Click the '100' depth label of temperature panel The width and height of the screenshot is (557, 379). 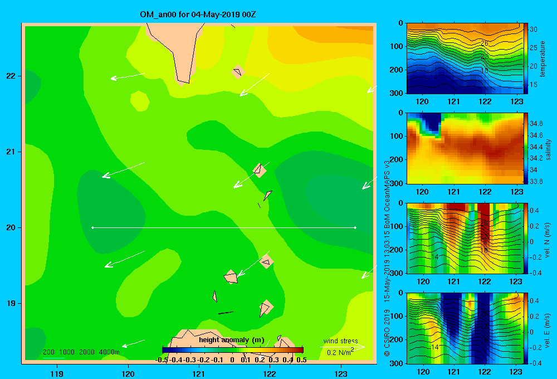[397, 46]
